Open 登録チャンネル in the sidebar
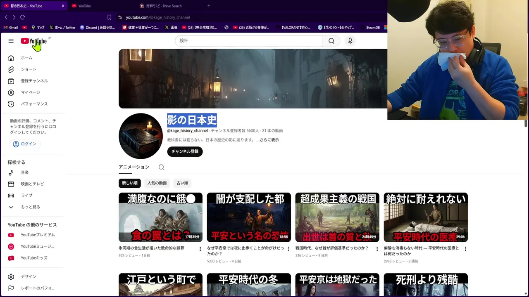 35,81
